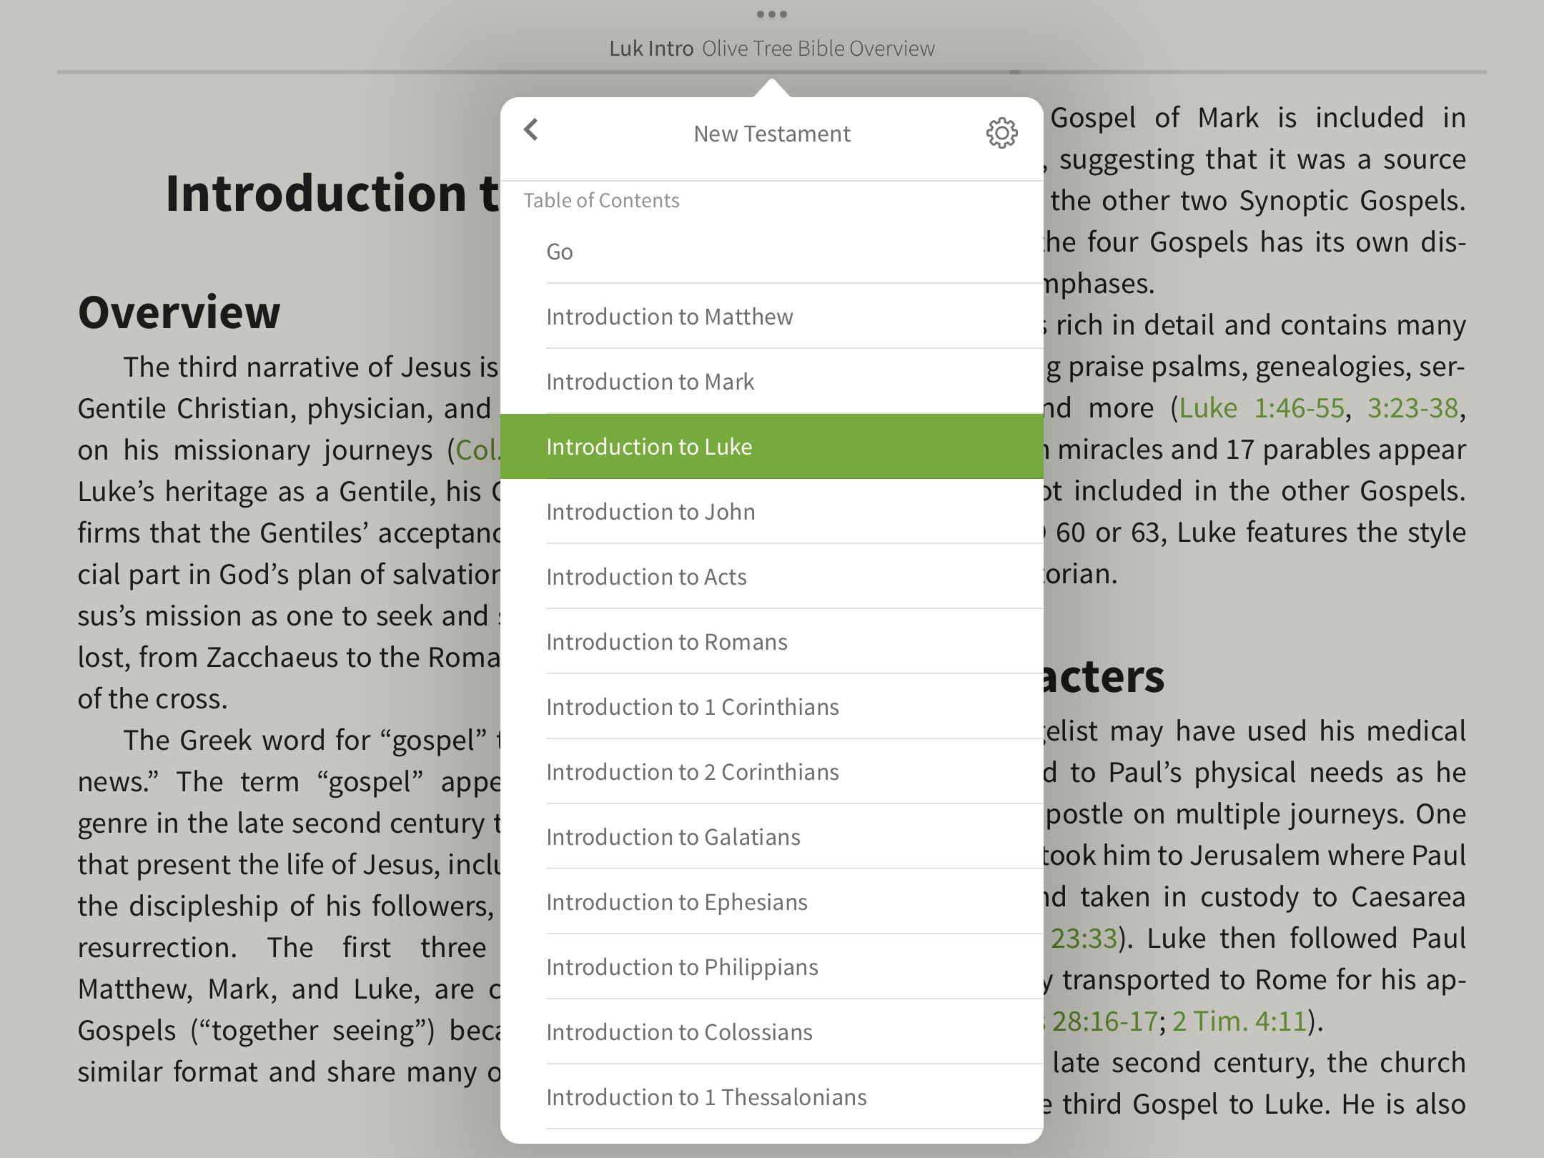Jump to Introduction to John
The image size is (1544, 1158).
point(650,512)
